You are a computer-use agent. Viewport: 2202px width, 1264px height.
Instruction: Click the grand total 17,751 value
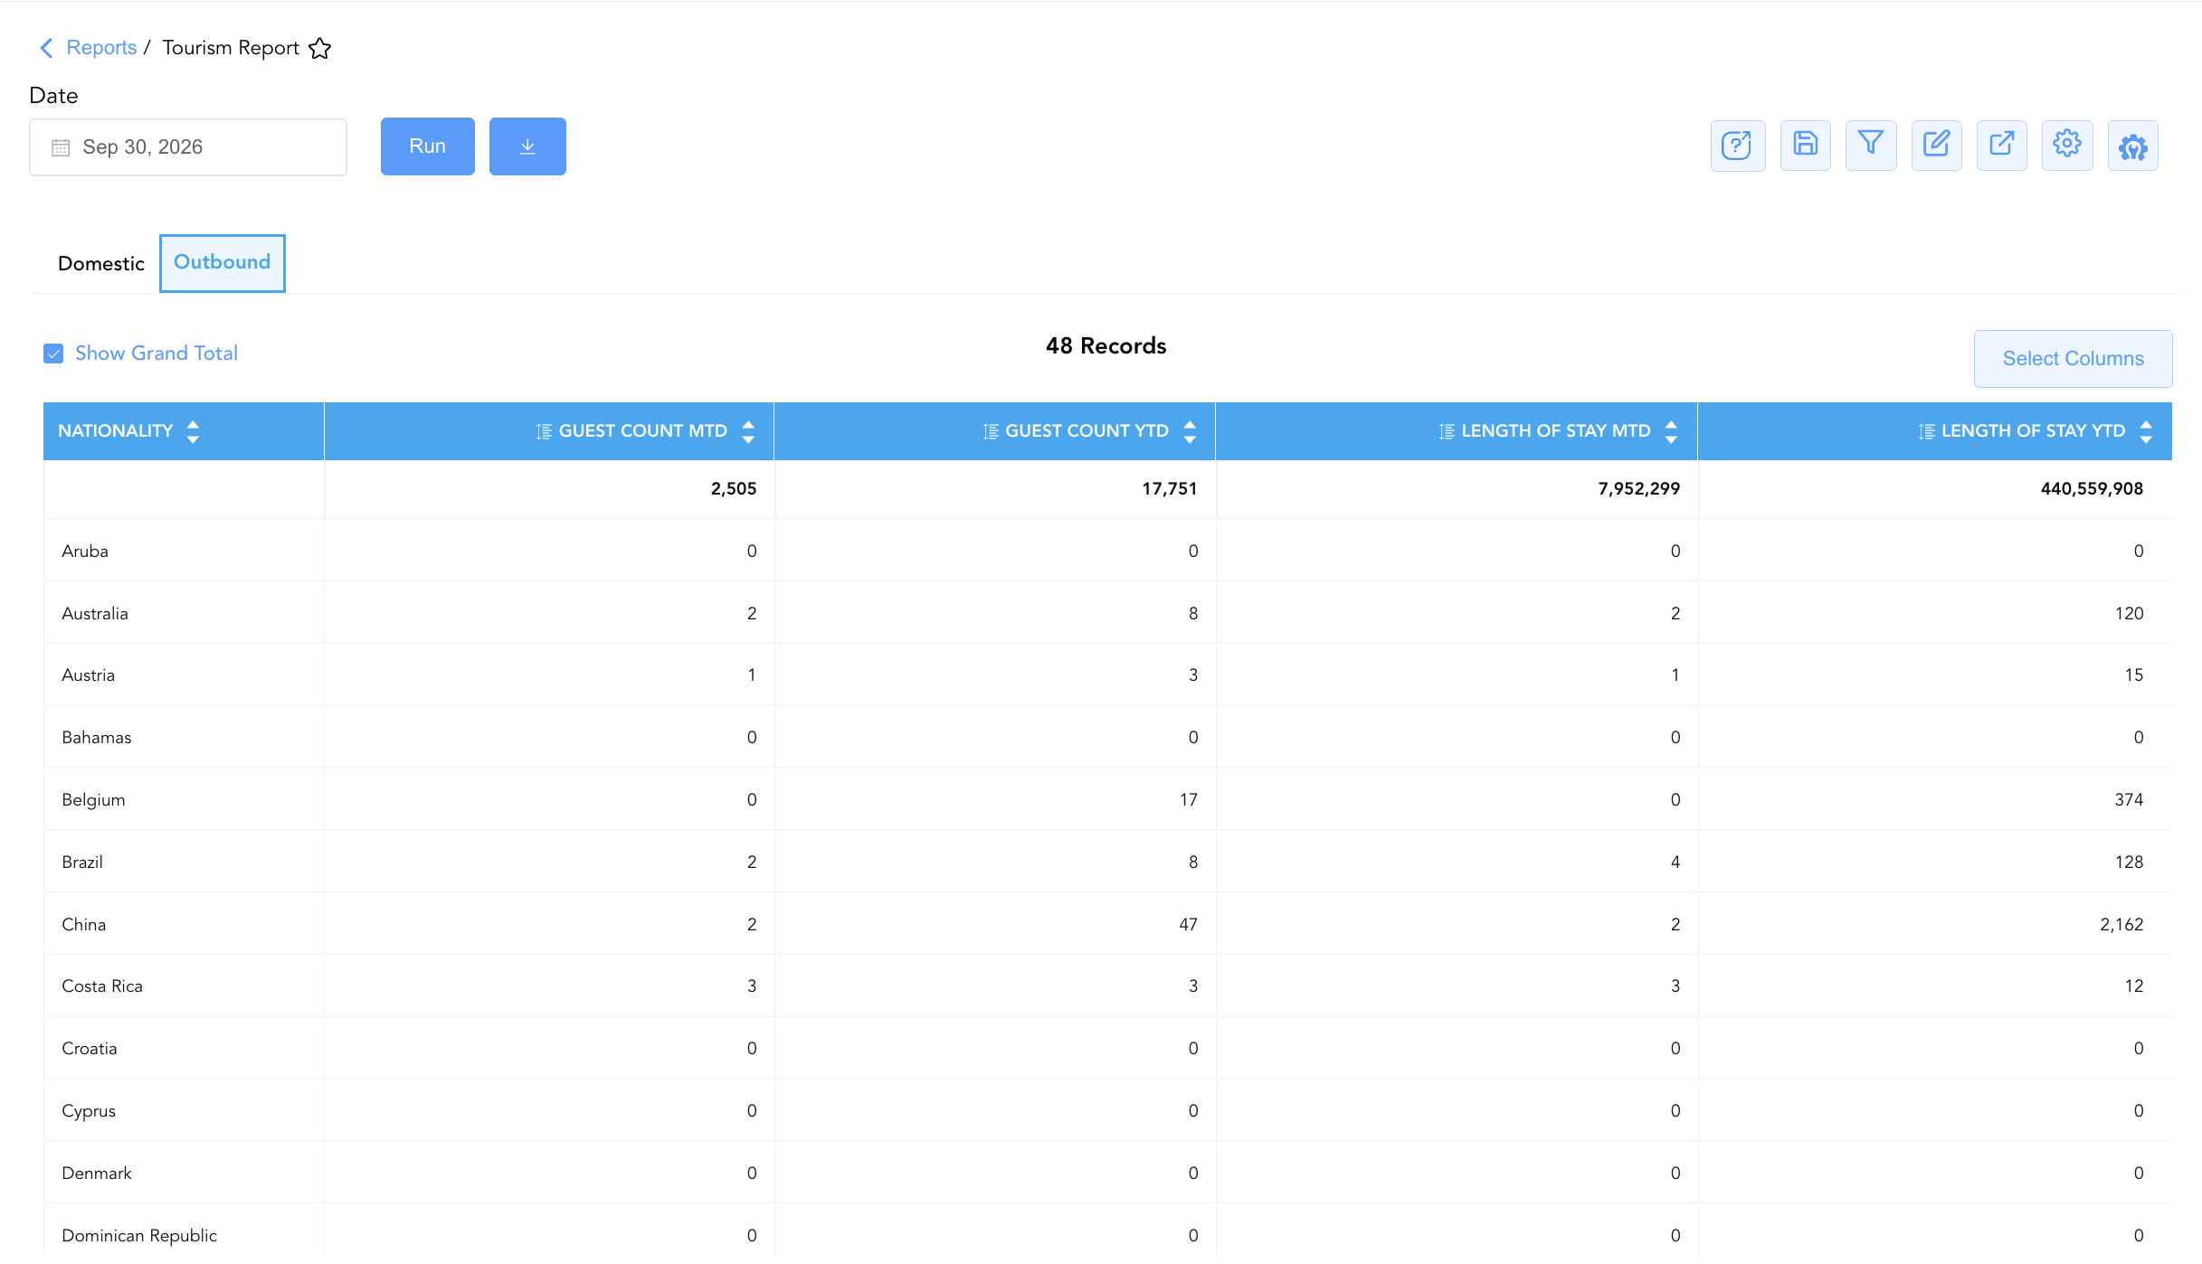pos(1169,489)
